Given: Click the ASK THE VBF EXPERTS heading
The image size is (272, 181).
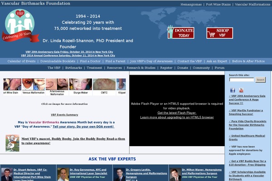Looking at the screenshot, I should 112,159.
